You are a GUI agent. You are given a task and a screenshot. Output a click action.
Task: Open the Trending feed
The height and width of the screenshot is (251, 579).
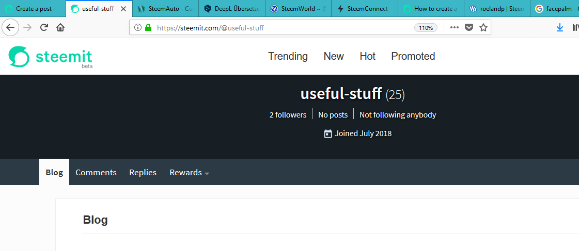[288, 56]
